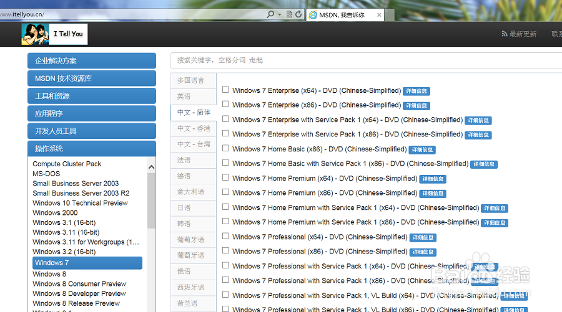Open 详细信息 for Enterprise with SP1 (x86)

(478, 135)
